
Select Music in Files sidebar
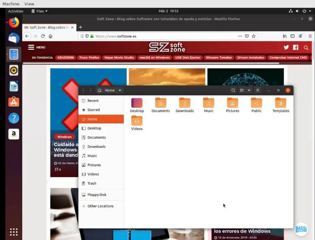coord(101,156)
